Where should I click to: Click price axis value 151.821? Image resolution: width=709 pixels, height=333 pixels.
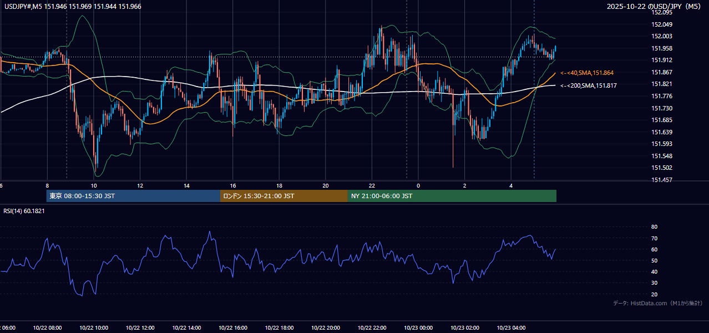click(x=662, y=84)
